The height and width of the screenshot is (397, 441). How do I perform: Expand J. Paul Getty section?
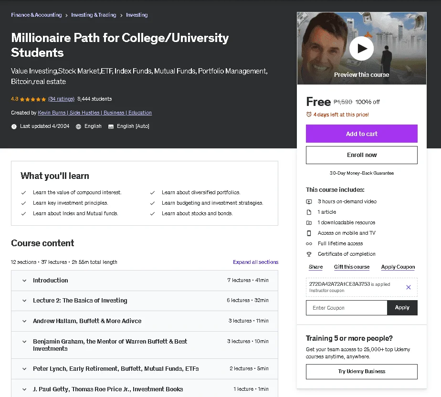pos(145,389)
